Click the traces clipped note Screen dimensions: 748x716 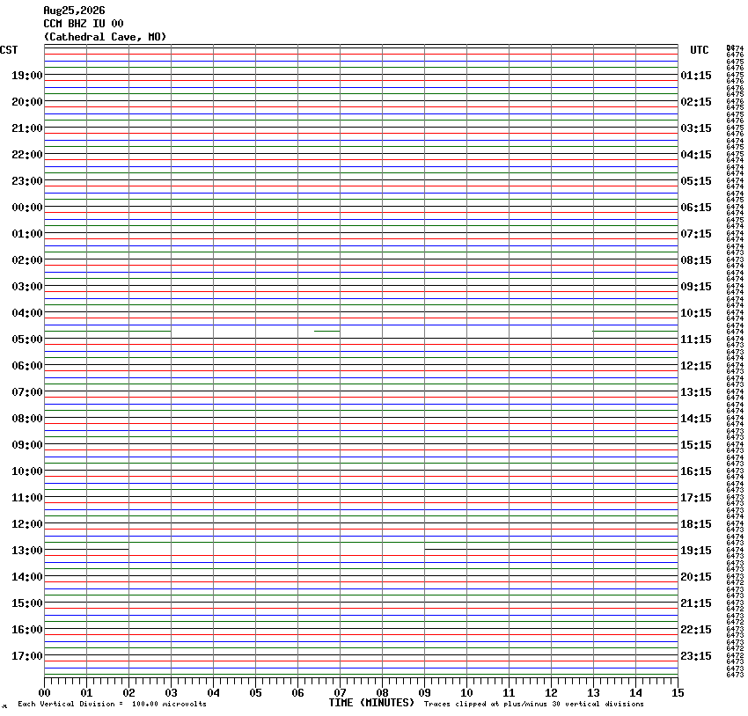pos(534,704)
